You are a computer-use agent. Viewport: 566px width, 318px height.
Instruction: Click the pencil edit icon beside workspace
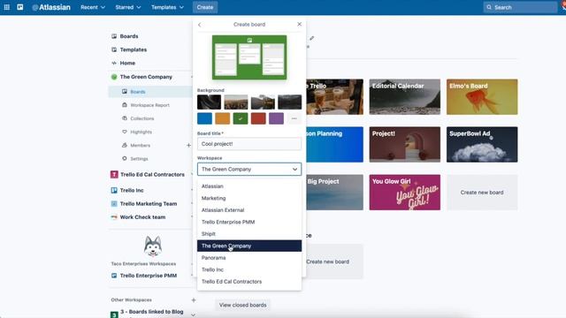[x=312, y=38]
